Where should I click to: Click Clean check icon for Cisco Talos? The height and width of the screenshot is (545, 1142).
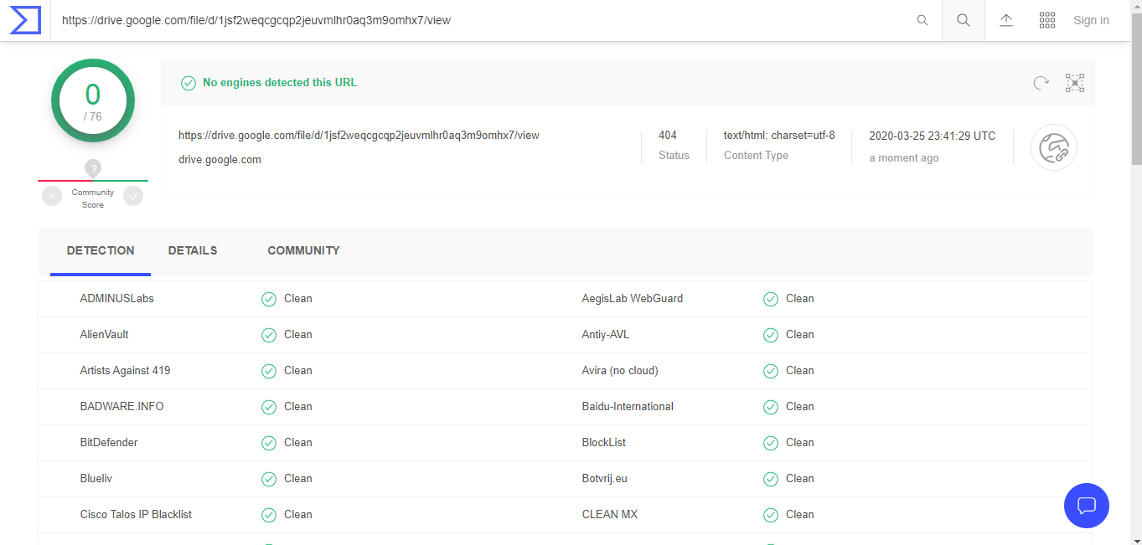point(269,515)
